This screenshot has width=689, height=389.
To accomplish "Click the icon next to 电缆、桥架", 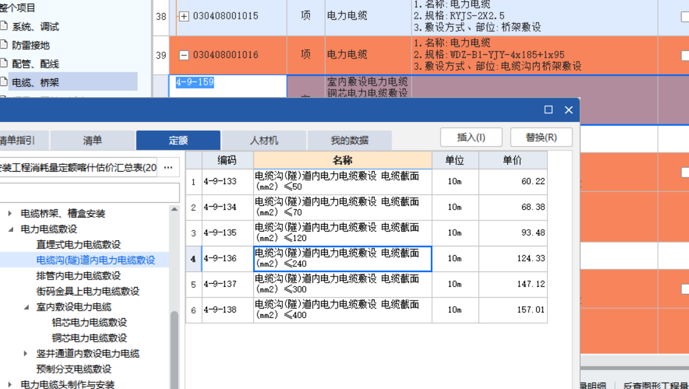I will [x=4, y=82].
